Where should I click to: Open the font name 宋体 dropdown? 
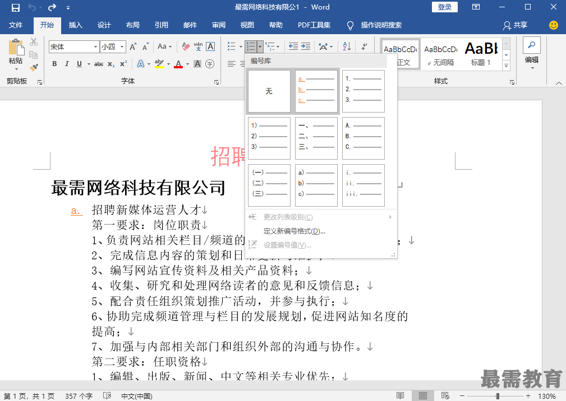pyautogui.click(x=96, y=47)
